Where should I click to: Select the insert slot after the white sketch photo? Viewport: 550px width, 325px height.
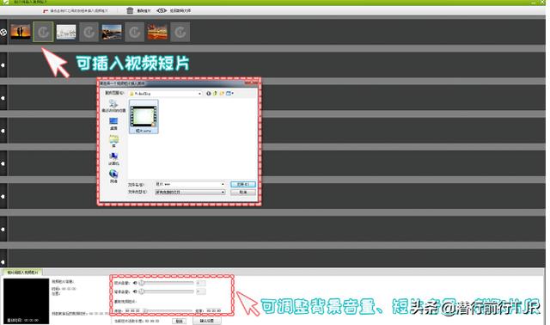click(89, 32)
